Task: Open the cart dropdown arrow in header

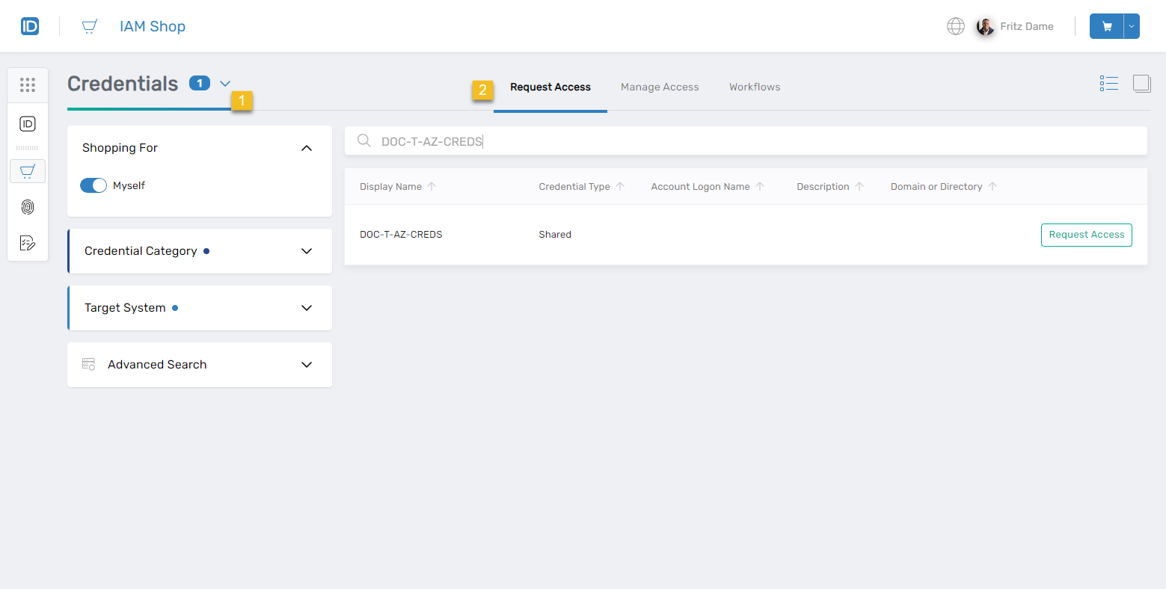Action: (x=1132, y=26)
